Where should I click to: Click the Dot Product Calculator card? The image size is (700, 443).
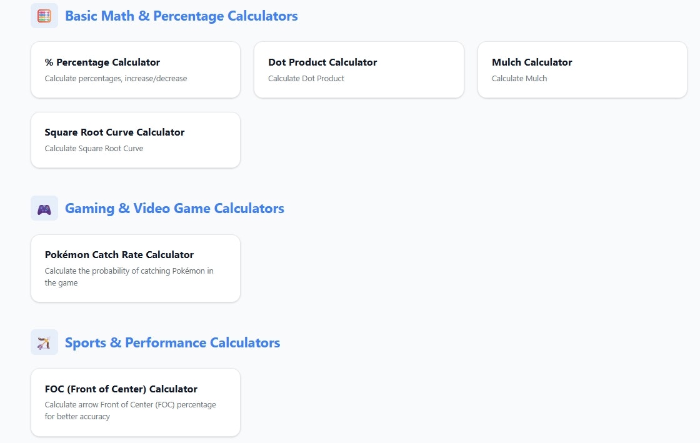point(359,69)
